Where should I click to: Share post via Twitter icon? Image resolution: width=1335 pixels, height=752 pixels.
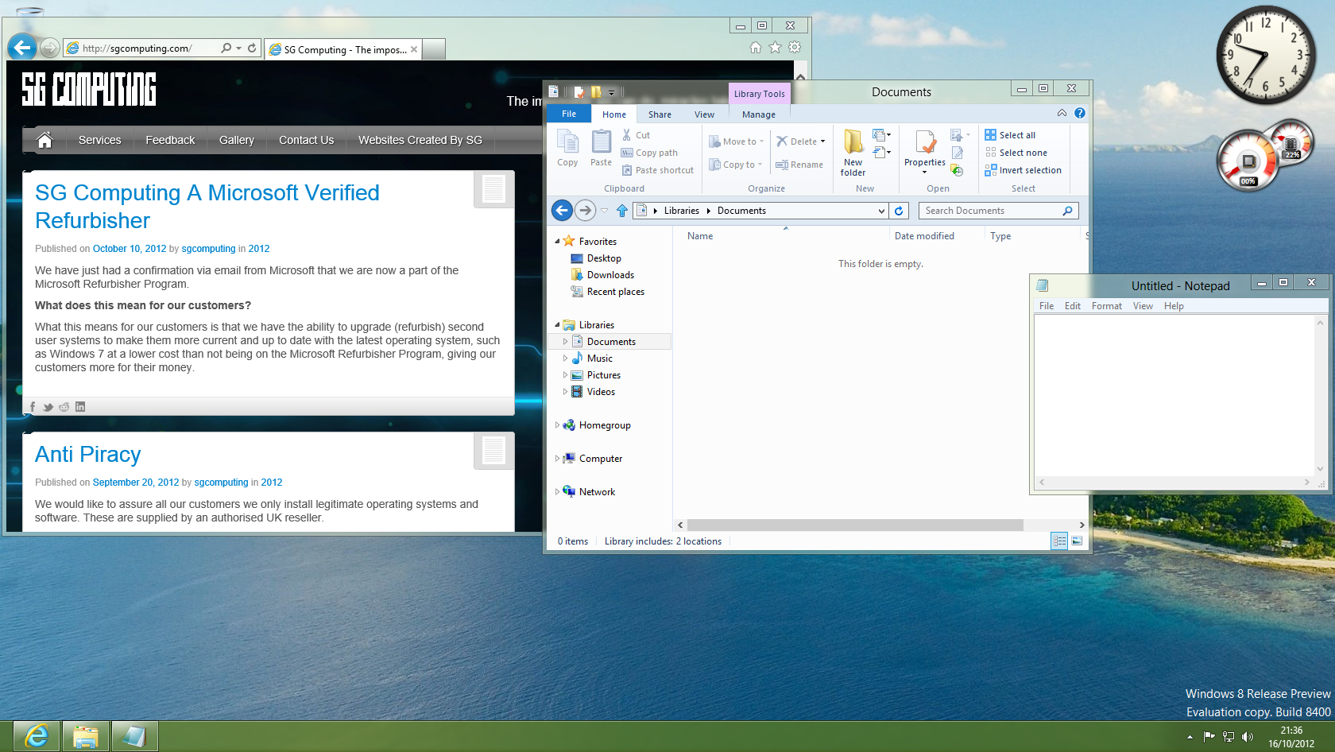point(48,407)
